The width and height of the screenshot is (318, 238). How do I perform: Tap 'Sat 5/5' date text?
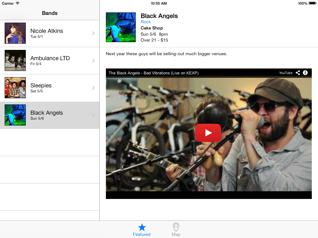coord(37,91)
